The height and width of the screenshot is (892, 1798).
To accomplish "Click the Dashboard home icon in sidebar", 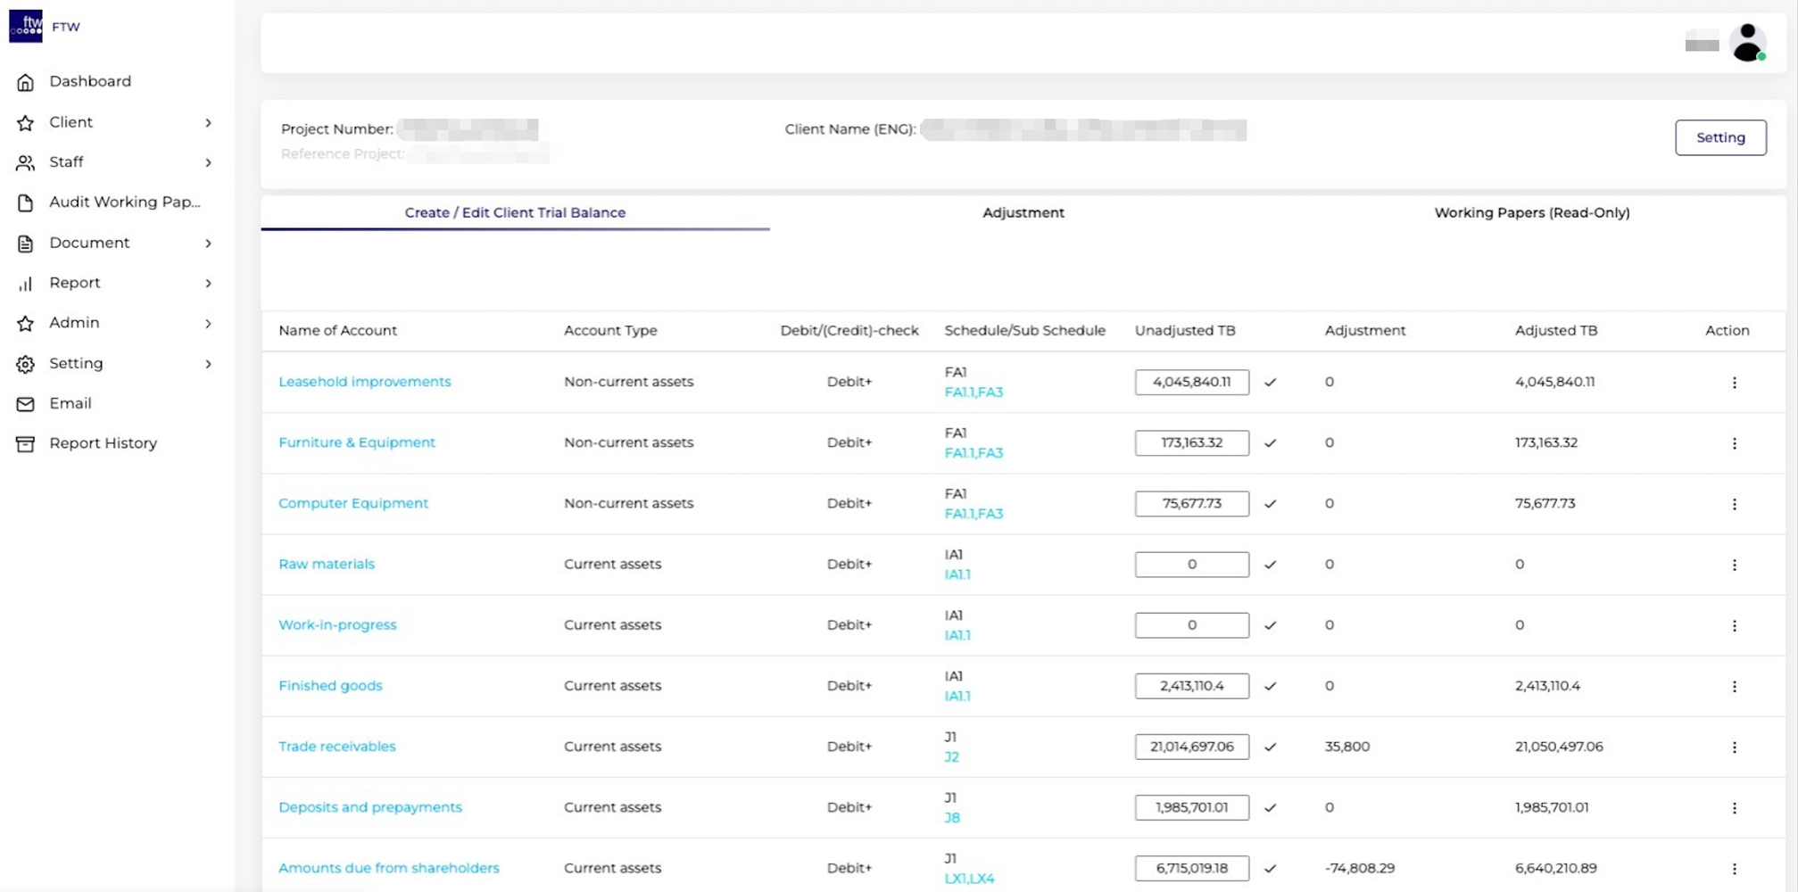I will pos(25,82).
